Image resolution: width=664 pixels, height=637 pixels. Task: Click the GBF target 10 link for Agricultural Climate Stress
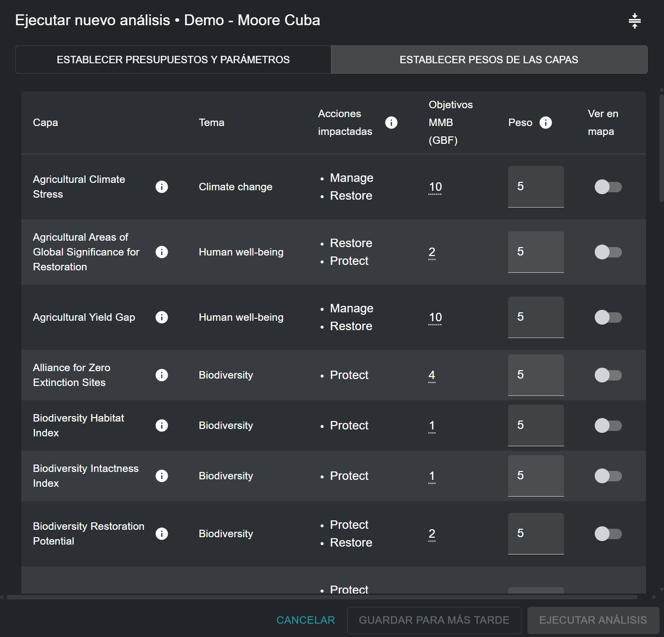(x=435, y=187)
